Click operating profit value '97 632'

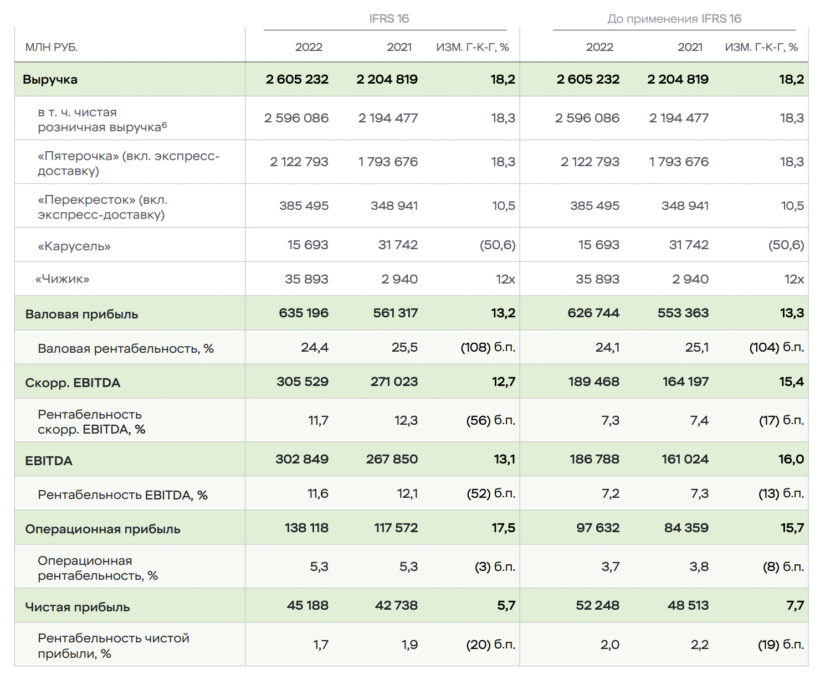598,528
